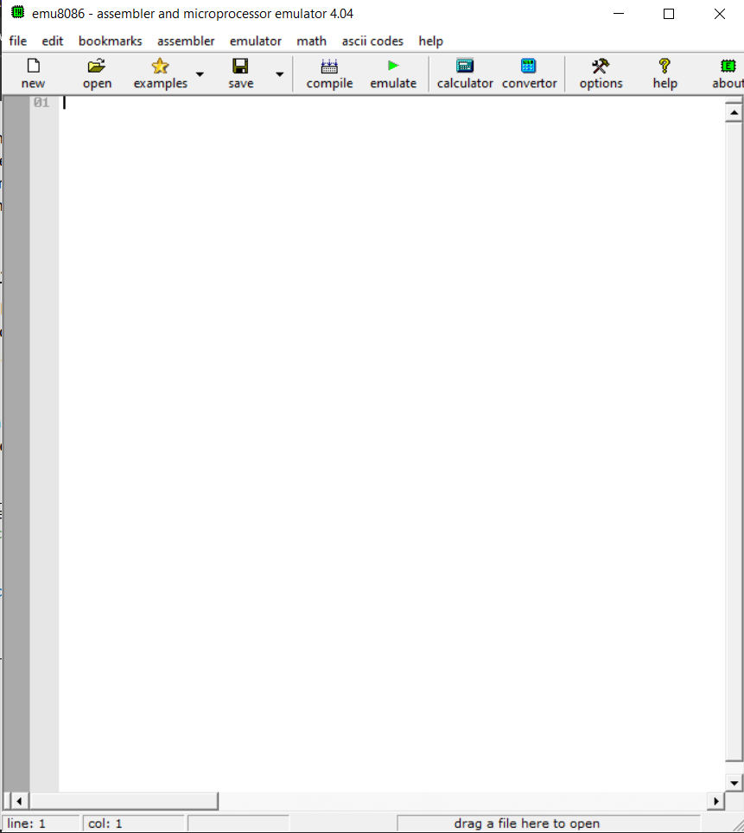This screenshot has height=833, width=744.
Task: Click line number 01 in the gutter
Action: click(x=41, y=103)
